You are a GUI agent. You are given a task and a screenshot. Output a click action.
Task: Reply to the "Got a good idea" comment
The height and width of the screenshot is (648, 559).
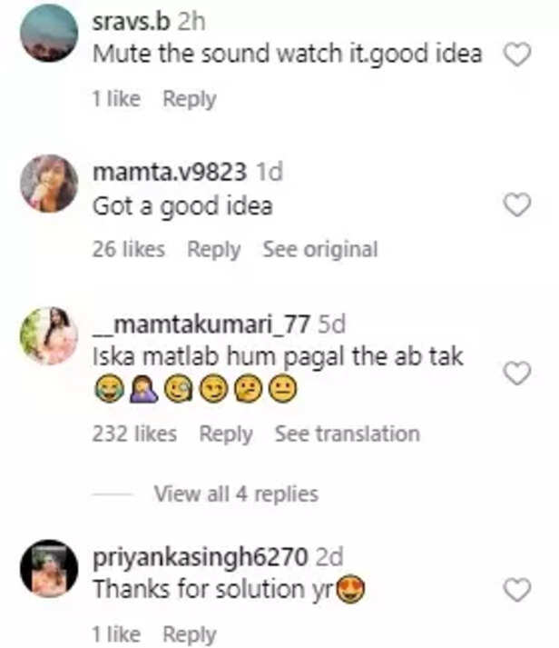click(213, 249)
